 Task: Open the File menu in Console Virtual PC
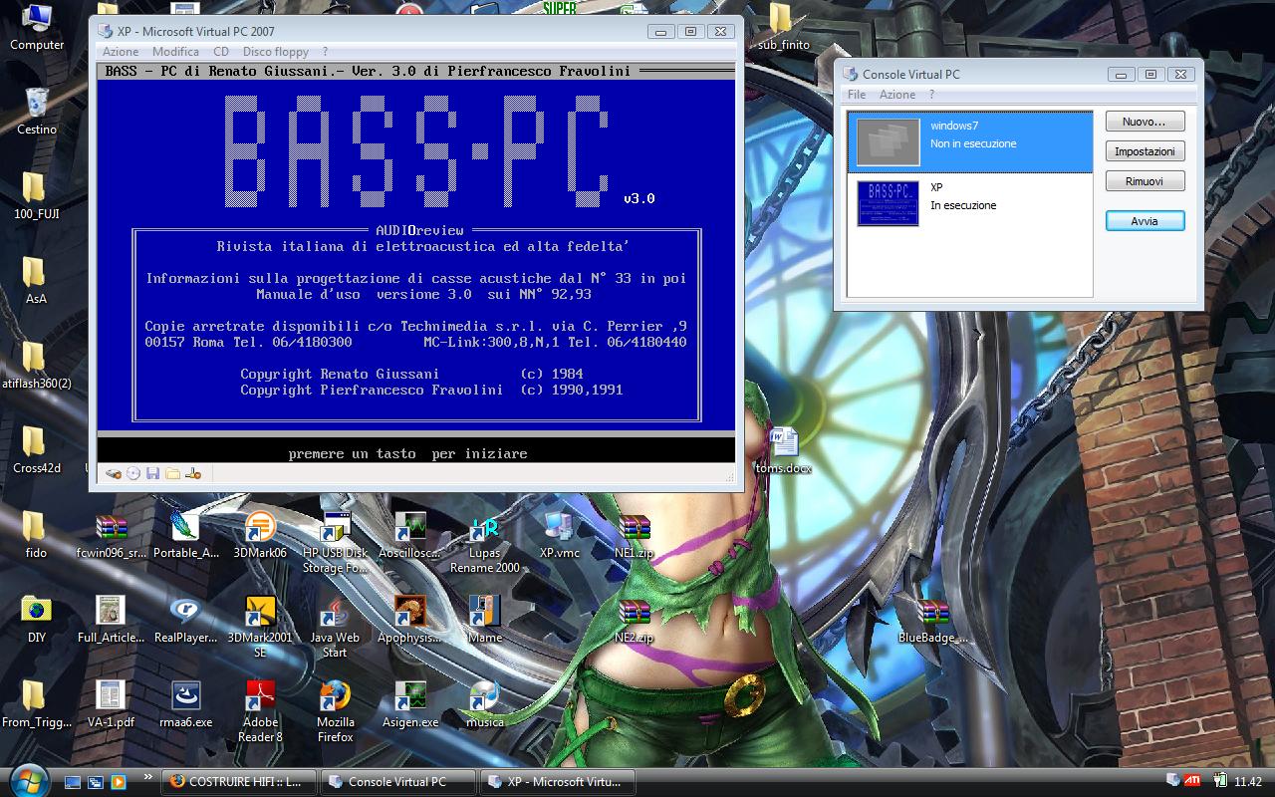click(857, 95)
